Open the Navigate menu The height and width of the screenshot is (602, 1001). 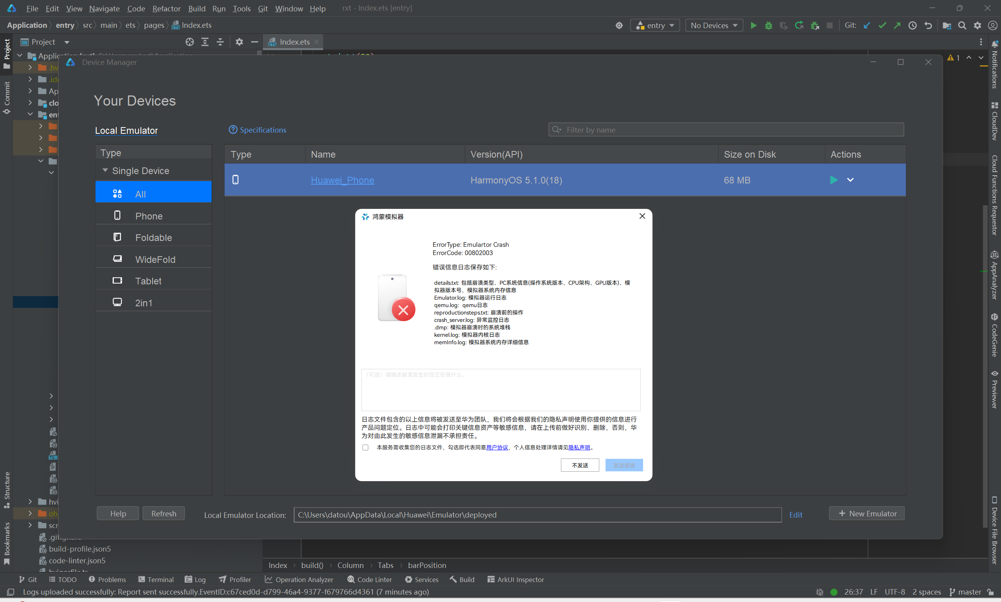point(104,8)
